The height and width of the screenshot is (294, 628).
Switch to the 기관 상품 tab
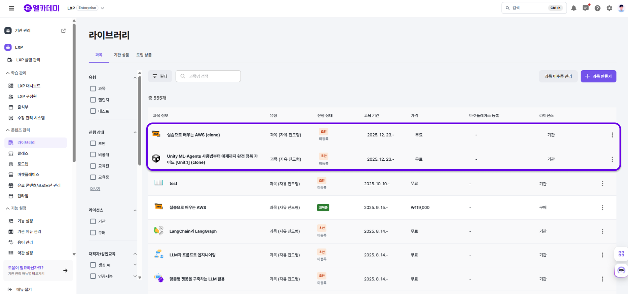[x=121, y=55]
